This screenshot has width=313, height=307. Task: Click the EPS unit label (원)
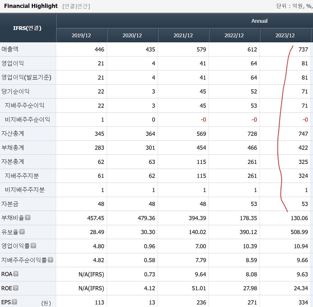pyautogui.click(x=46, y=303)
